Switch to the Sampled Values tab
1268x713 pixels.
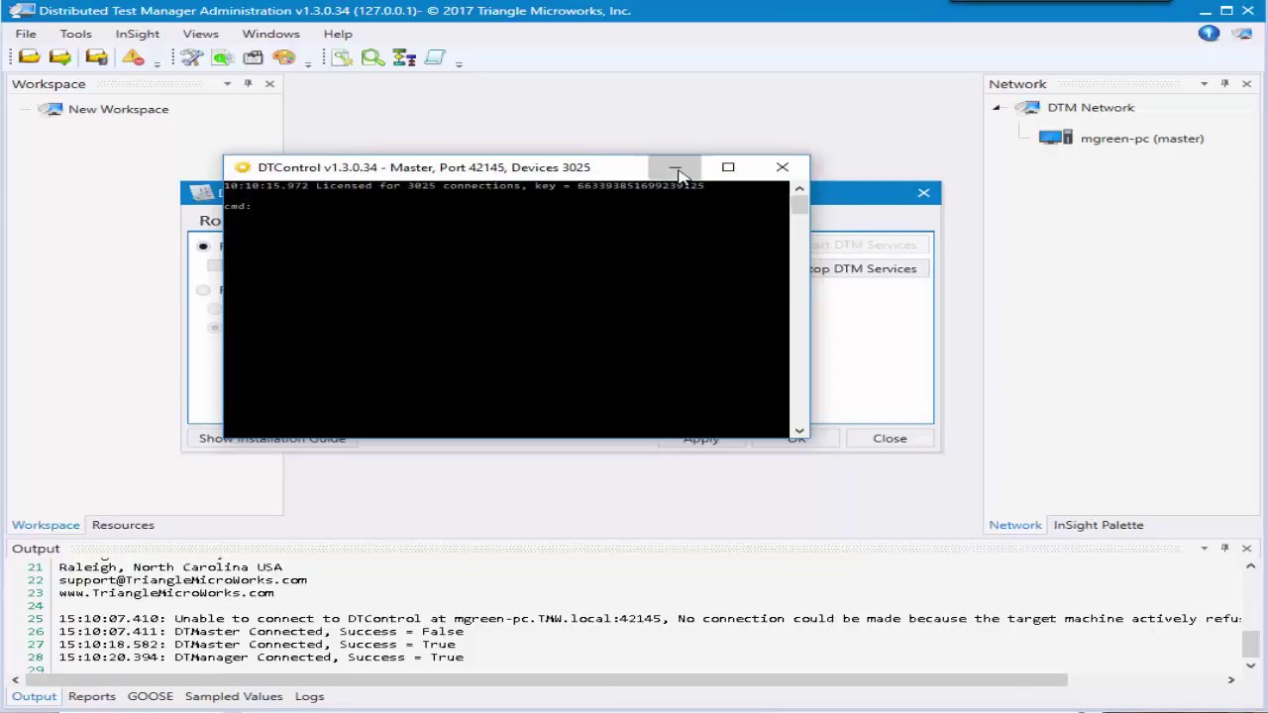(234, 696)
